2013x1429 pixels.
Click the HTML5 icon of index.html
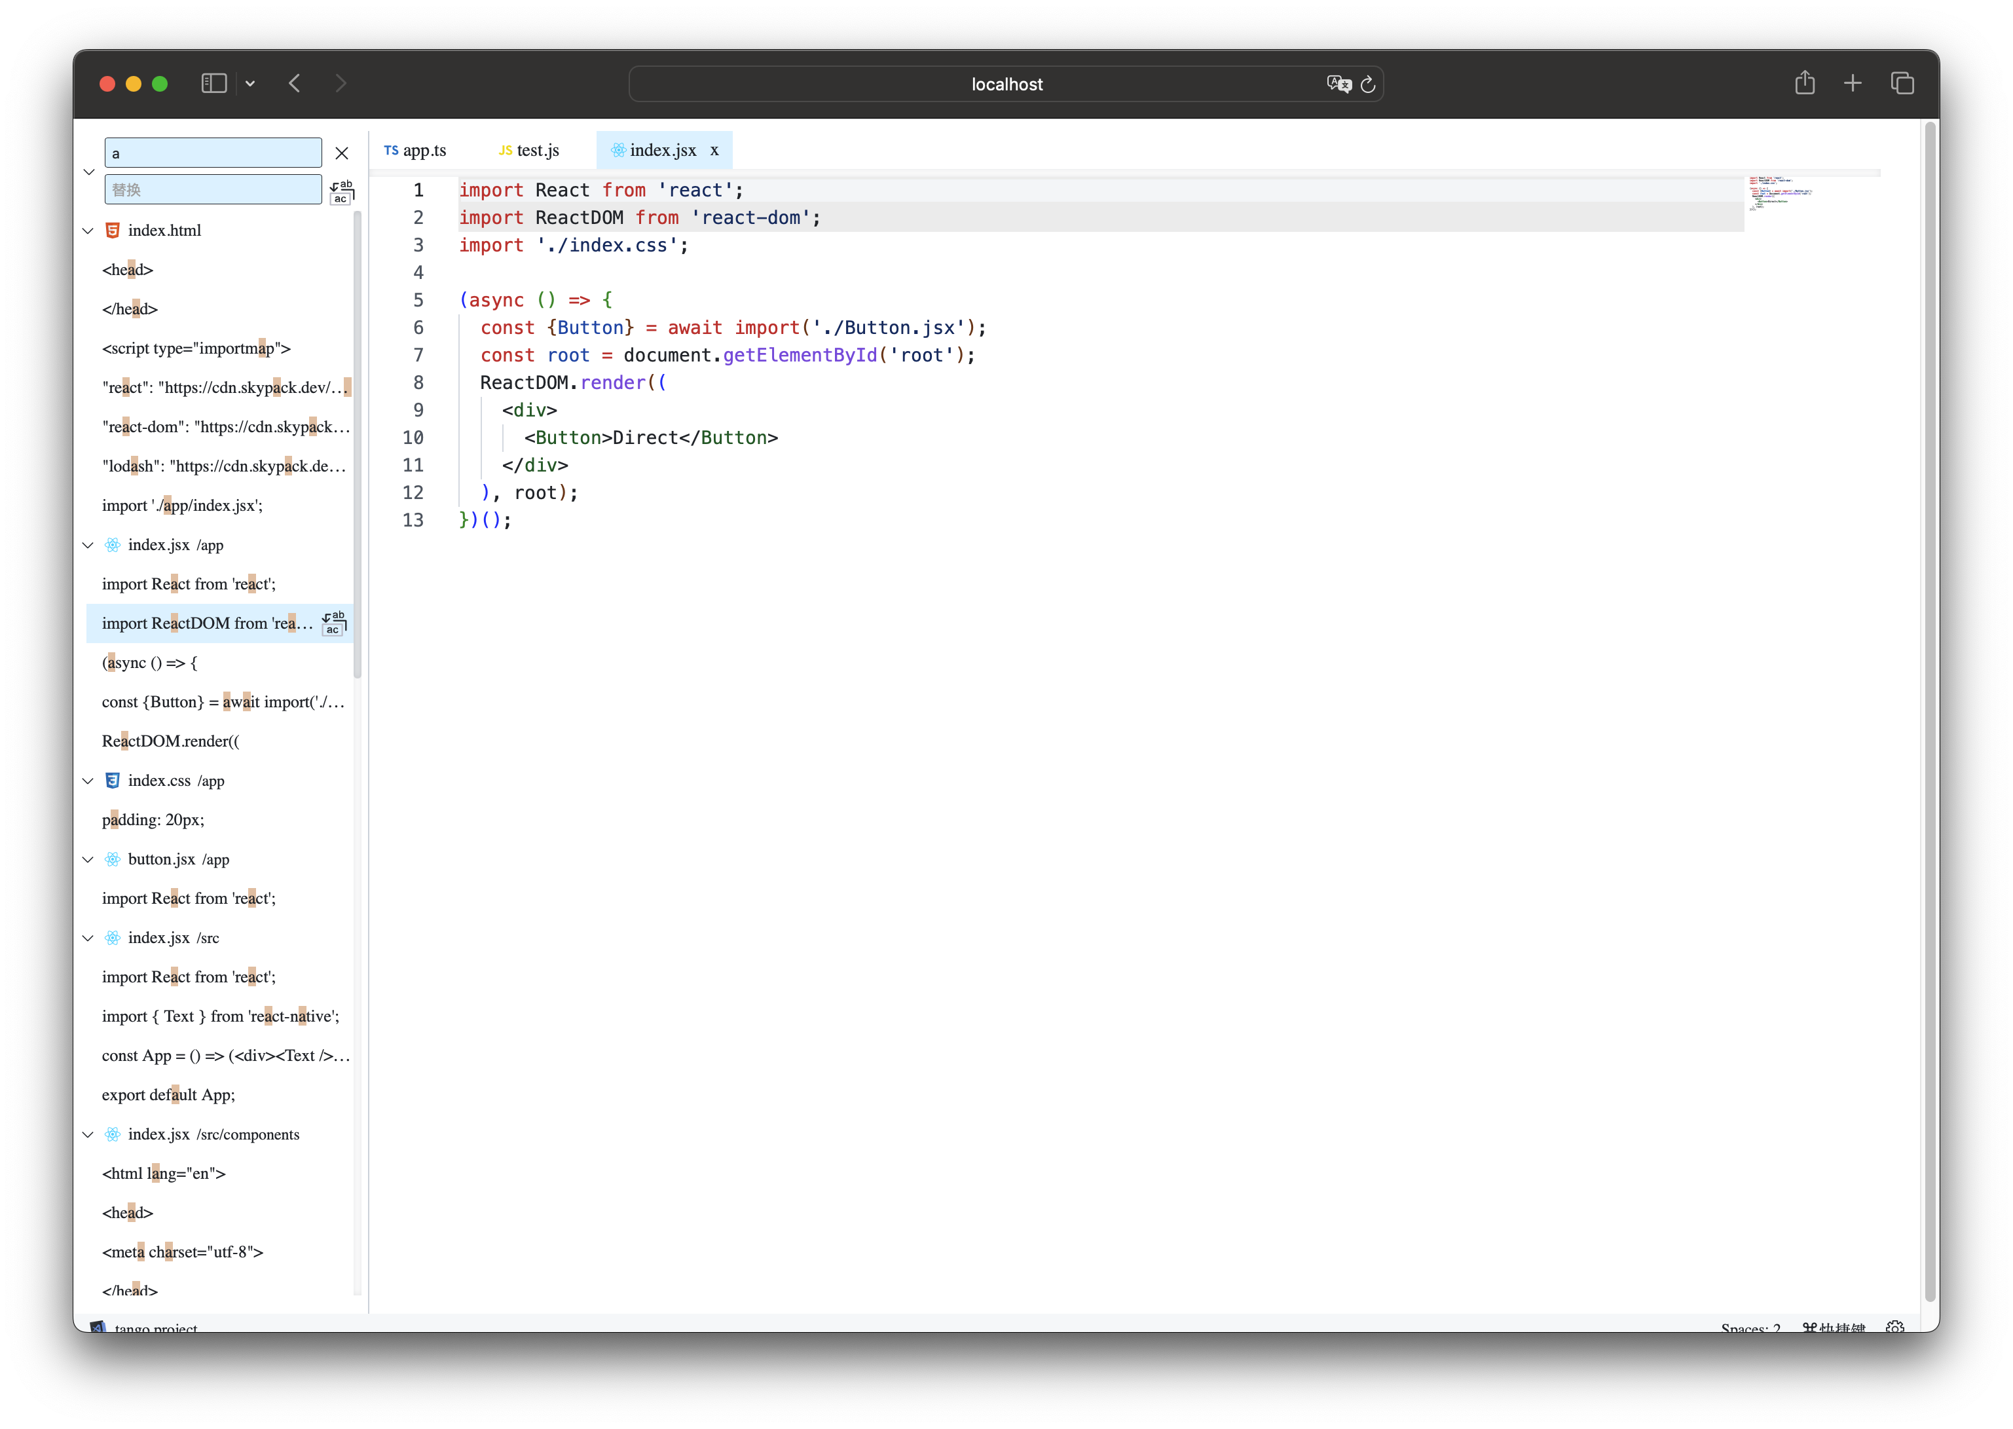[113, 231]
